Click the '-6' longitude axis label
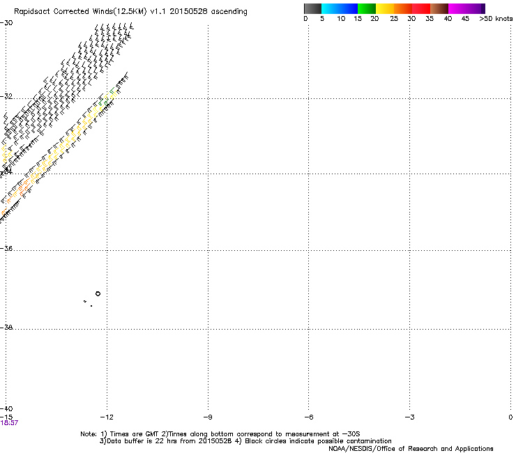This screenshot has height=453, width=516. 308,417
